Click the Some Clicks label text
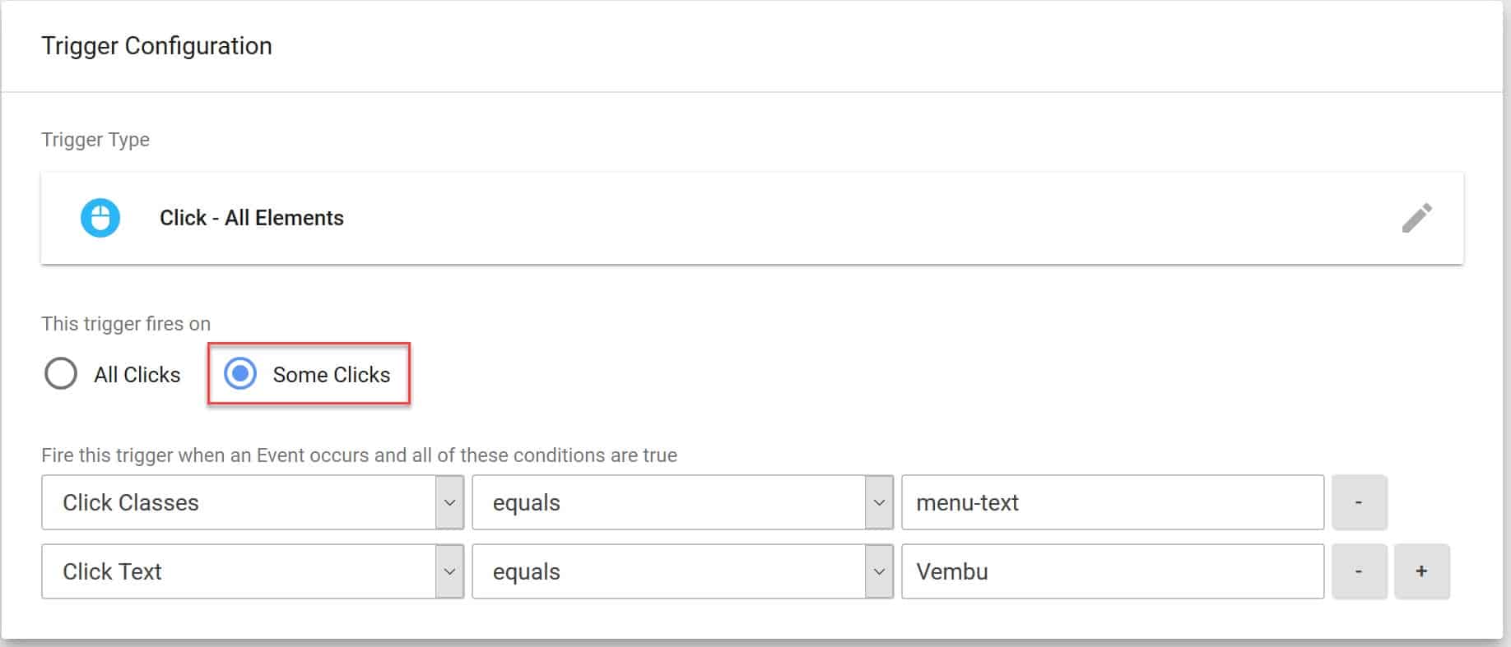This screenshot has width=1511, height=647. pyautogui.click(x=331, y=375)
